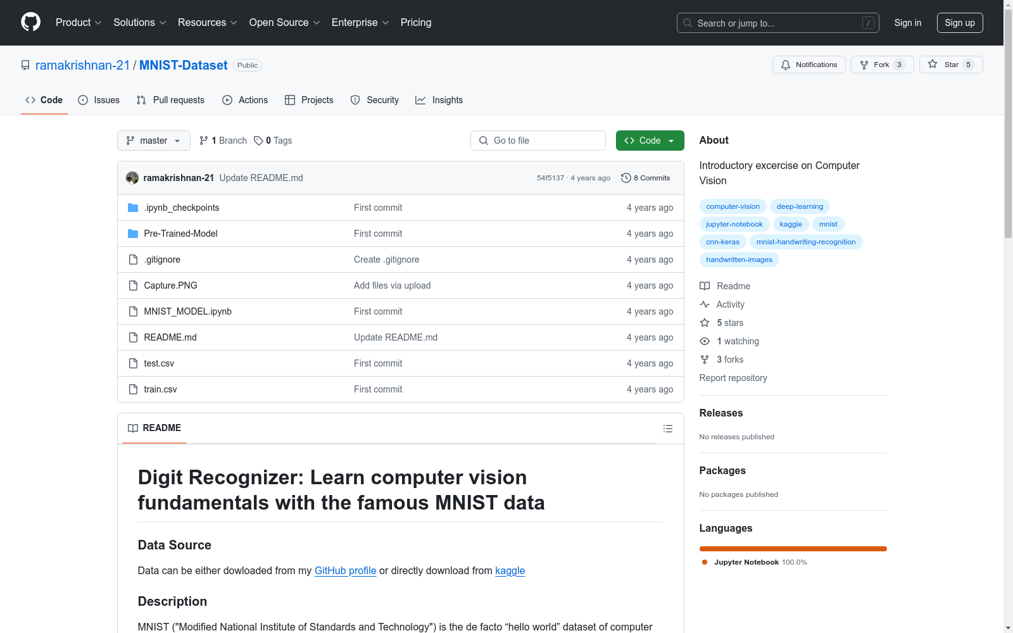Click the GitHub logo icon
Image resolution: width=1013 pixels, height=633 pixels.
pos(30,22)
